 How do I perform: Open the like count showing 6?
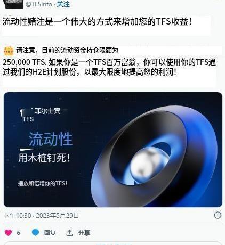coord(18,233)
